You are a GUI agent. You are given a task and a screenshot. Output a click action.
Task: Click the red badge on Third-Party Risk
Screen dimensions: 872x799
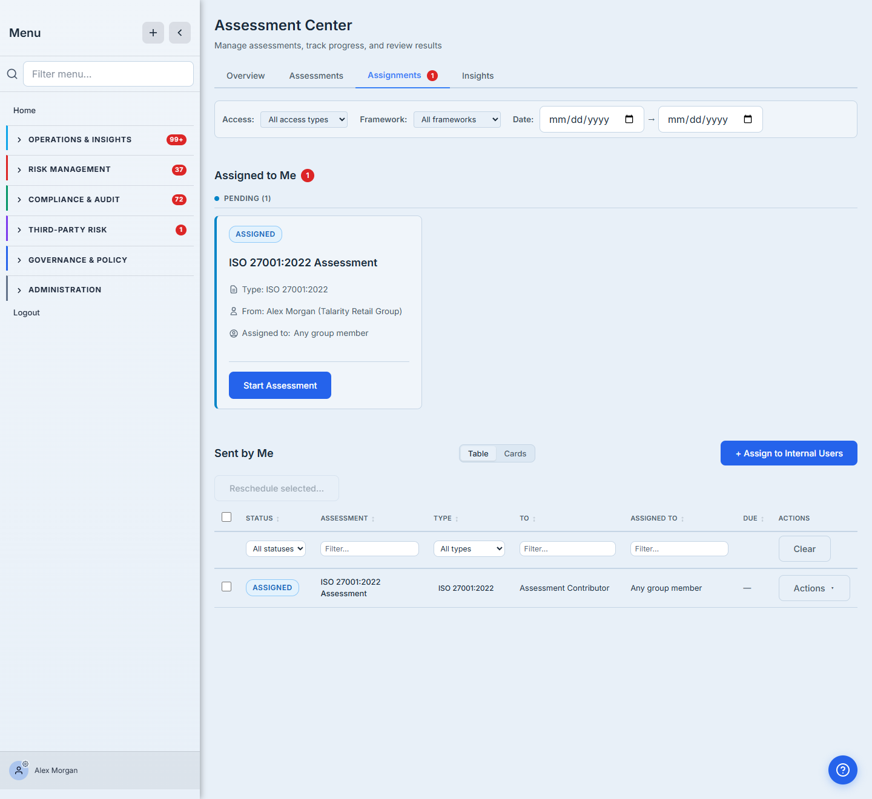(x=181, y=230)
